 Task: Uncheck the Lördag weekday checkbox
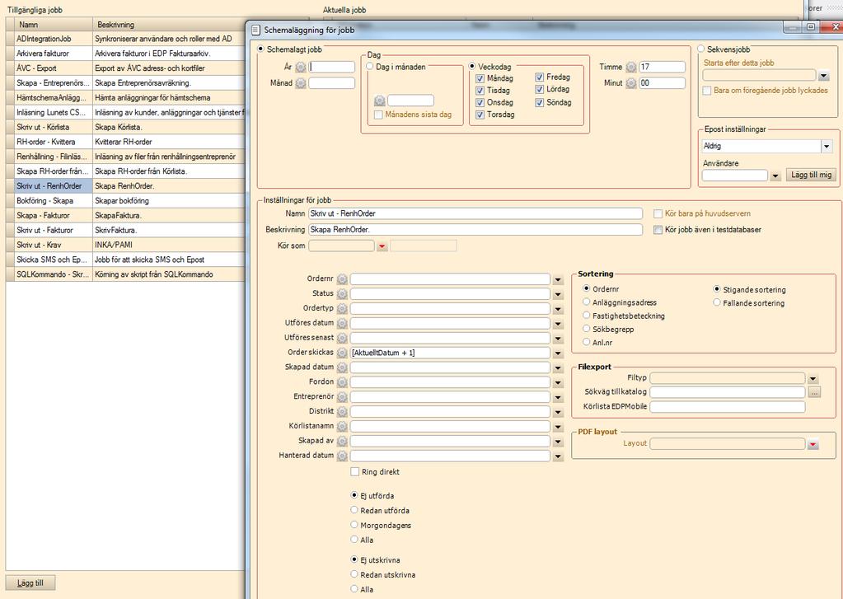540,90
